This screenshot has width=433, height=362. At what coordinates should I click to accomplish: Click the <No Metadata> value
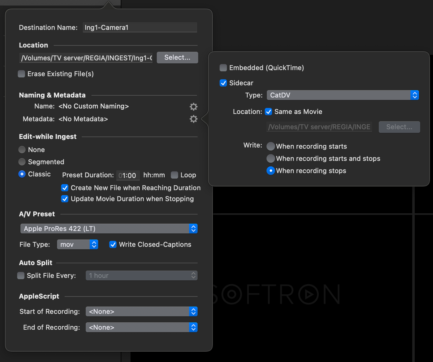pyautogui.click(x=83, y=119)
